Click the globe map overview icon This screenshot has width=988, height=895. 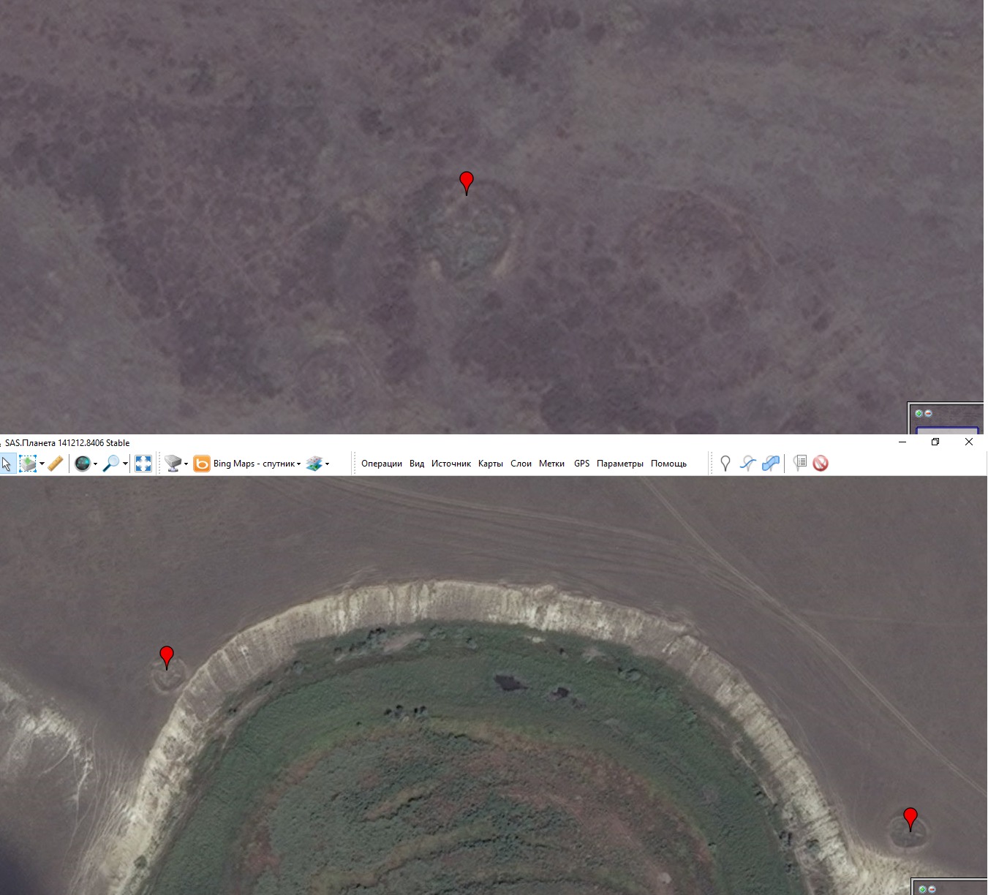83,464
